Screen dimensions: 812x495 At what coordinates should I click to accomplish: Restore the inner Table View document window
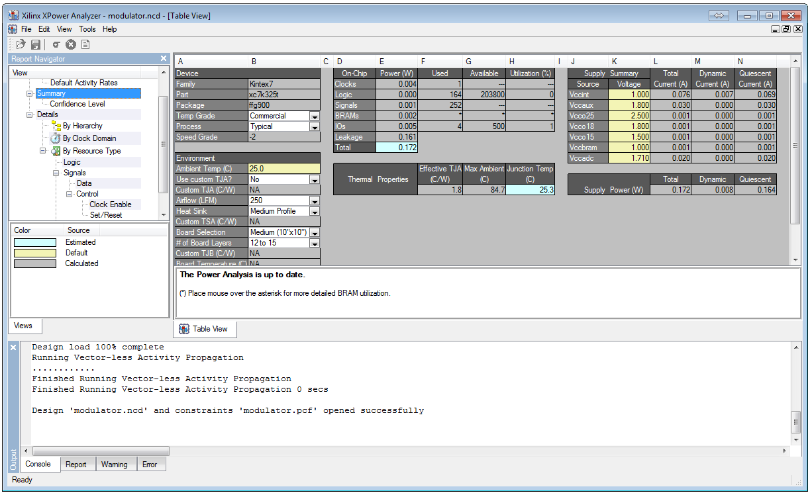pyautogui.click(x=786, y=29)
